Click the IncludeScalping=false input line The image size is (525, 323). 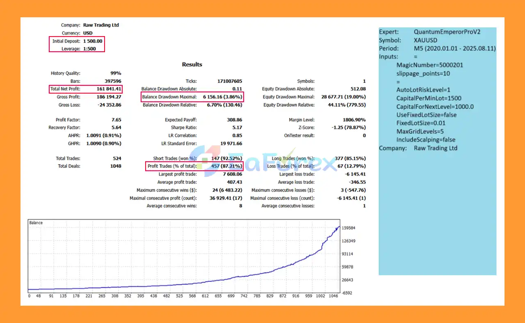(x=426, y=140)
